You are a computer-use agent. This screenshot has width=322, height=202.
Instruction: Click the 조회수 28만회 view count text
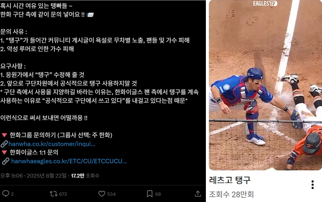[231, 195]
